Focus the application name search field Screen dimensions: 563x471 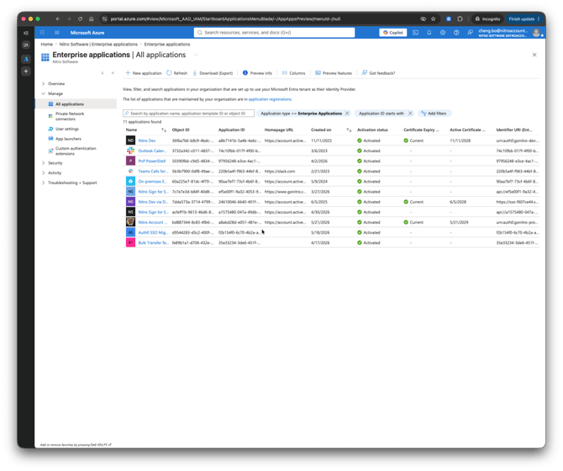188,114
